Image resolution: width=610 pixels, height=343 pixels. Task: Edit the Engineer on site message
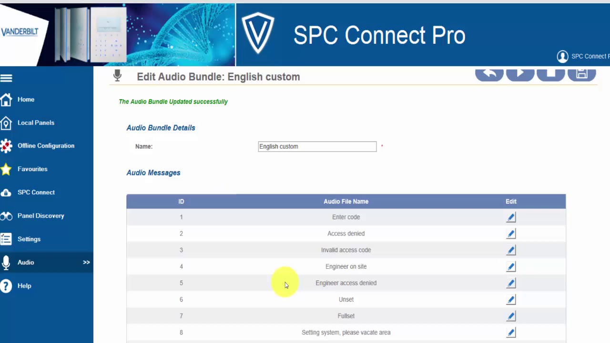pos(511,267)
